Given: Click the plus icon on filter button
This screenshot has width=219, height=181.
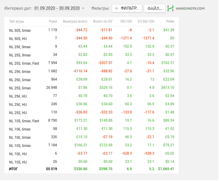Looking at the screenshot, I should point(116,8).
